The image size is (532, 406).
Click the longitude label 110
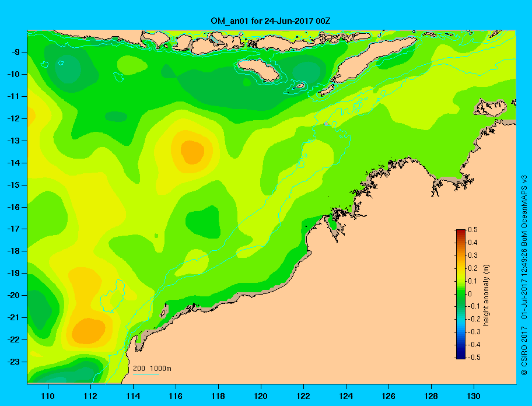(x=48, y=396)
